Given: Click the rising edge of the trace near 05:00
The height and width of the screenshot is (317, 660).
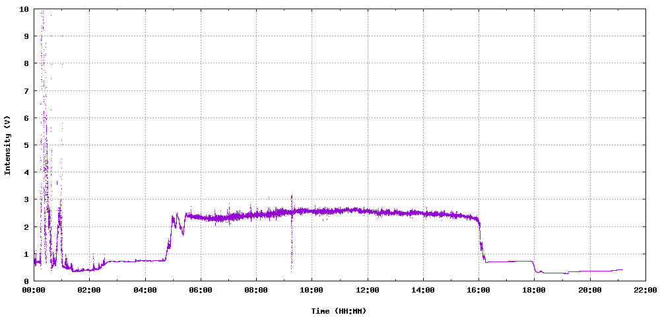Looking at the screenshot, I should pyautogui.click(x=169, y=238).
